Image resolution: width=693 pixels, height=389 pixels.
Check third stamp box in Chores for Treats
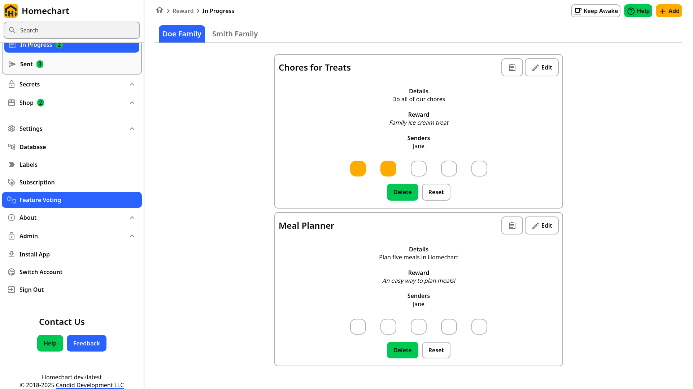pyautogui.click(x=419, y=169)
